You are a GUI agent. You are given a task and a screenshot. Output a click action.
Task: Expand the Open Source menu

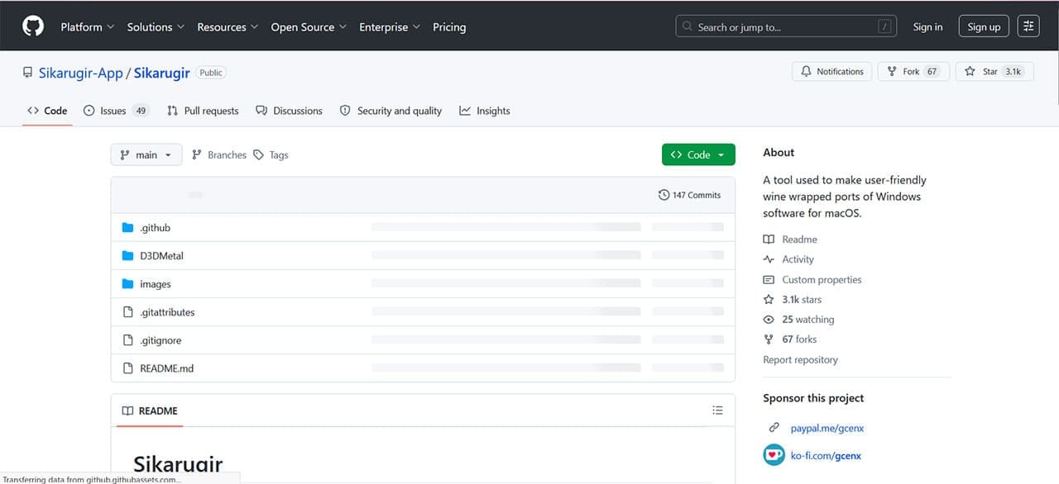[309, 26]
